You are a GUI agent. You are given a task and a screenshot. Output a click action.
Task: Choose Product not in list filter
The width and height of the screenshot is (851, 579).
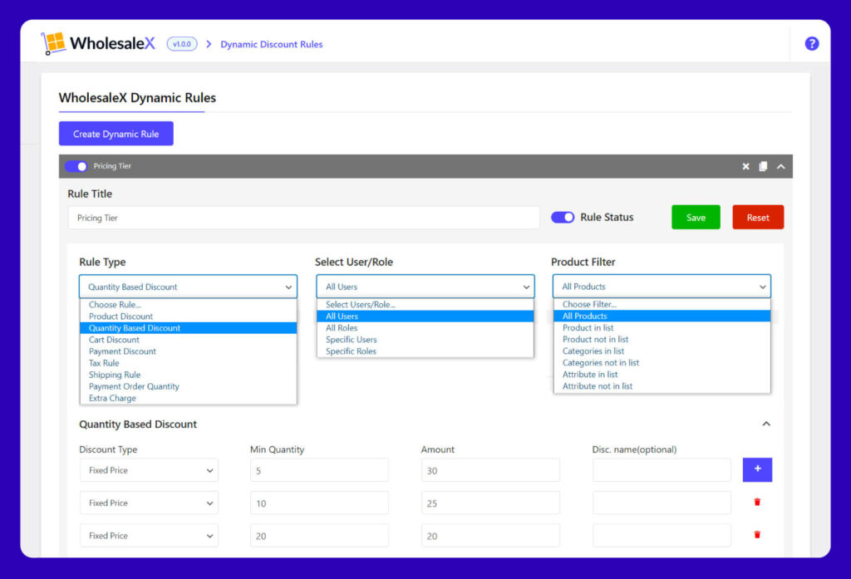pyautogui.click(x=662, y=339)
